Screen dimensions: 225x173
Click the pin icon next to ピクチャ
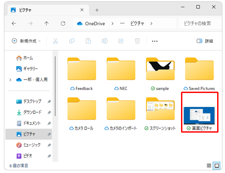(x=49, y=134)
